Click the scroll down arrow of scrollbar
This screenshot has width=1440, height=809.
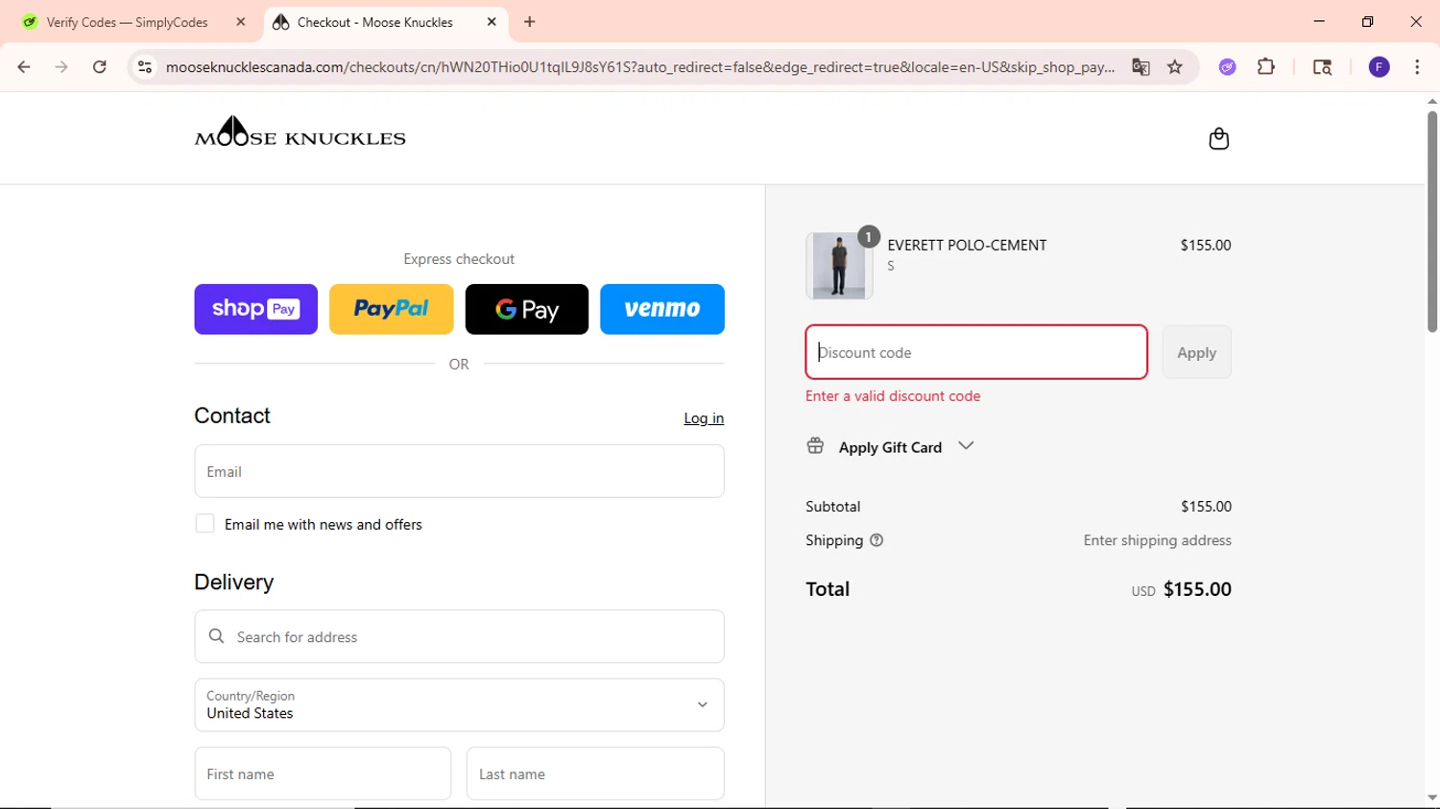tap(1431, 797)
